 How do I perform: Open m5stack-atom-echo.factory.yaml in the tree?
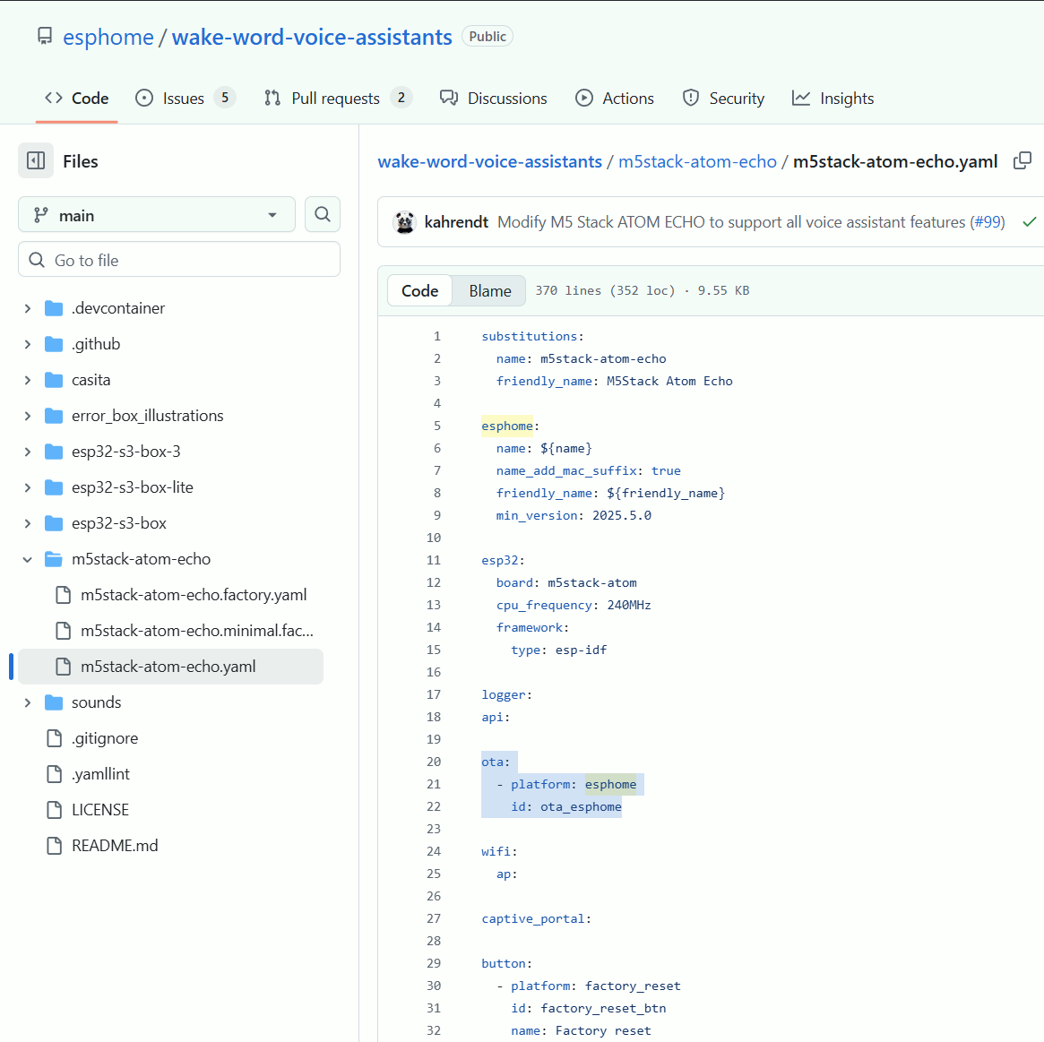(194, 595)
